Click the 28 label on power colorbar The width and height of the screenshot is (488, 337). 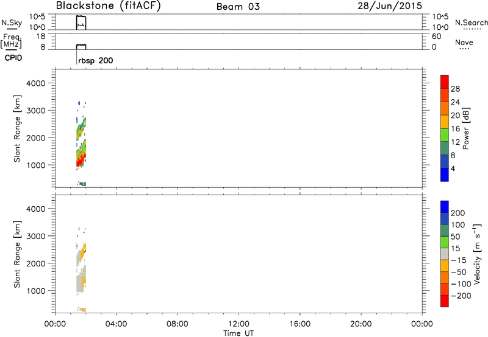(x=455, y=89)
